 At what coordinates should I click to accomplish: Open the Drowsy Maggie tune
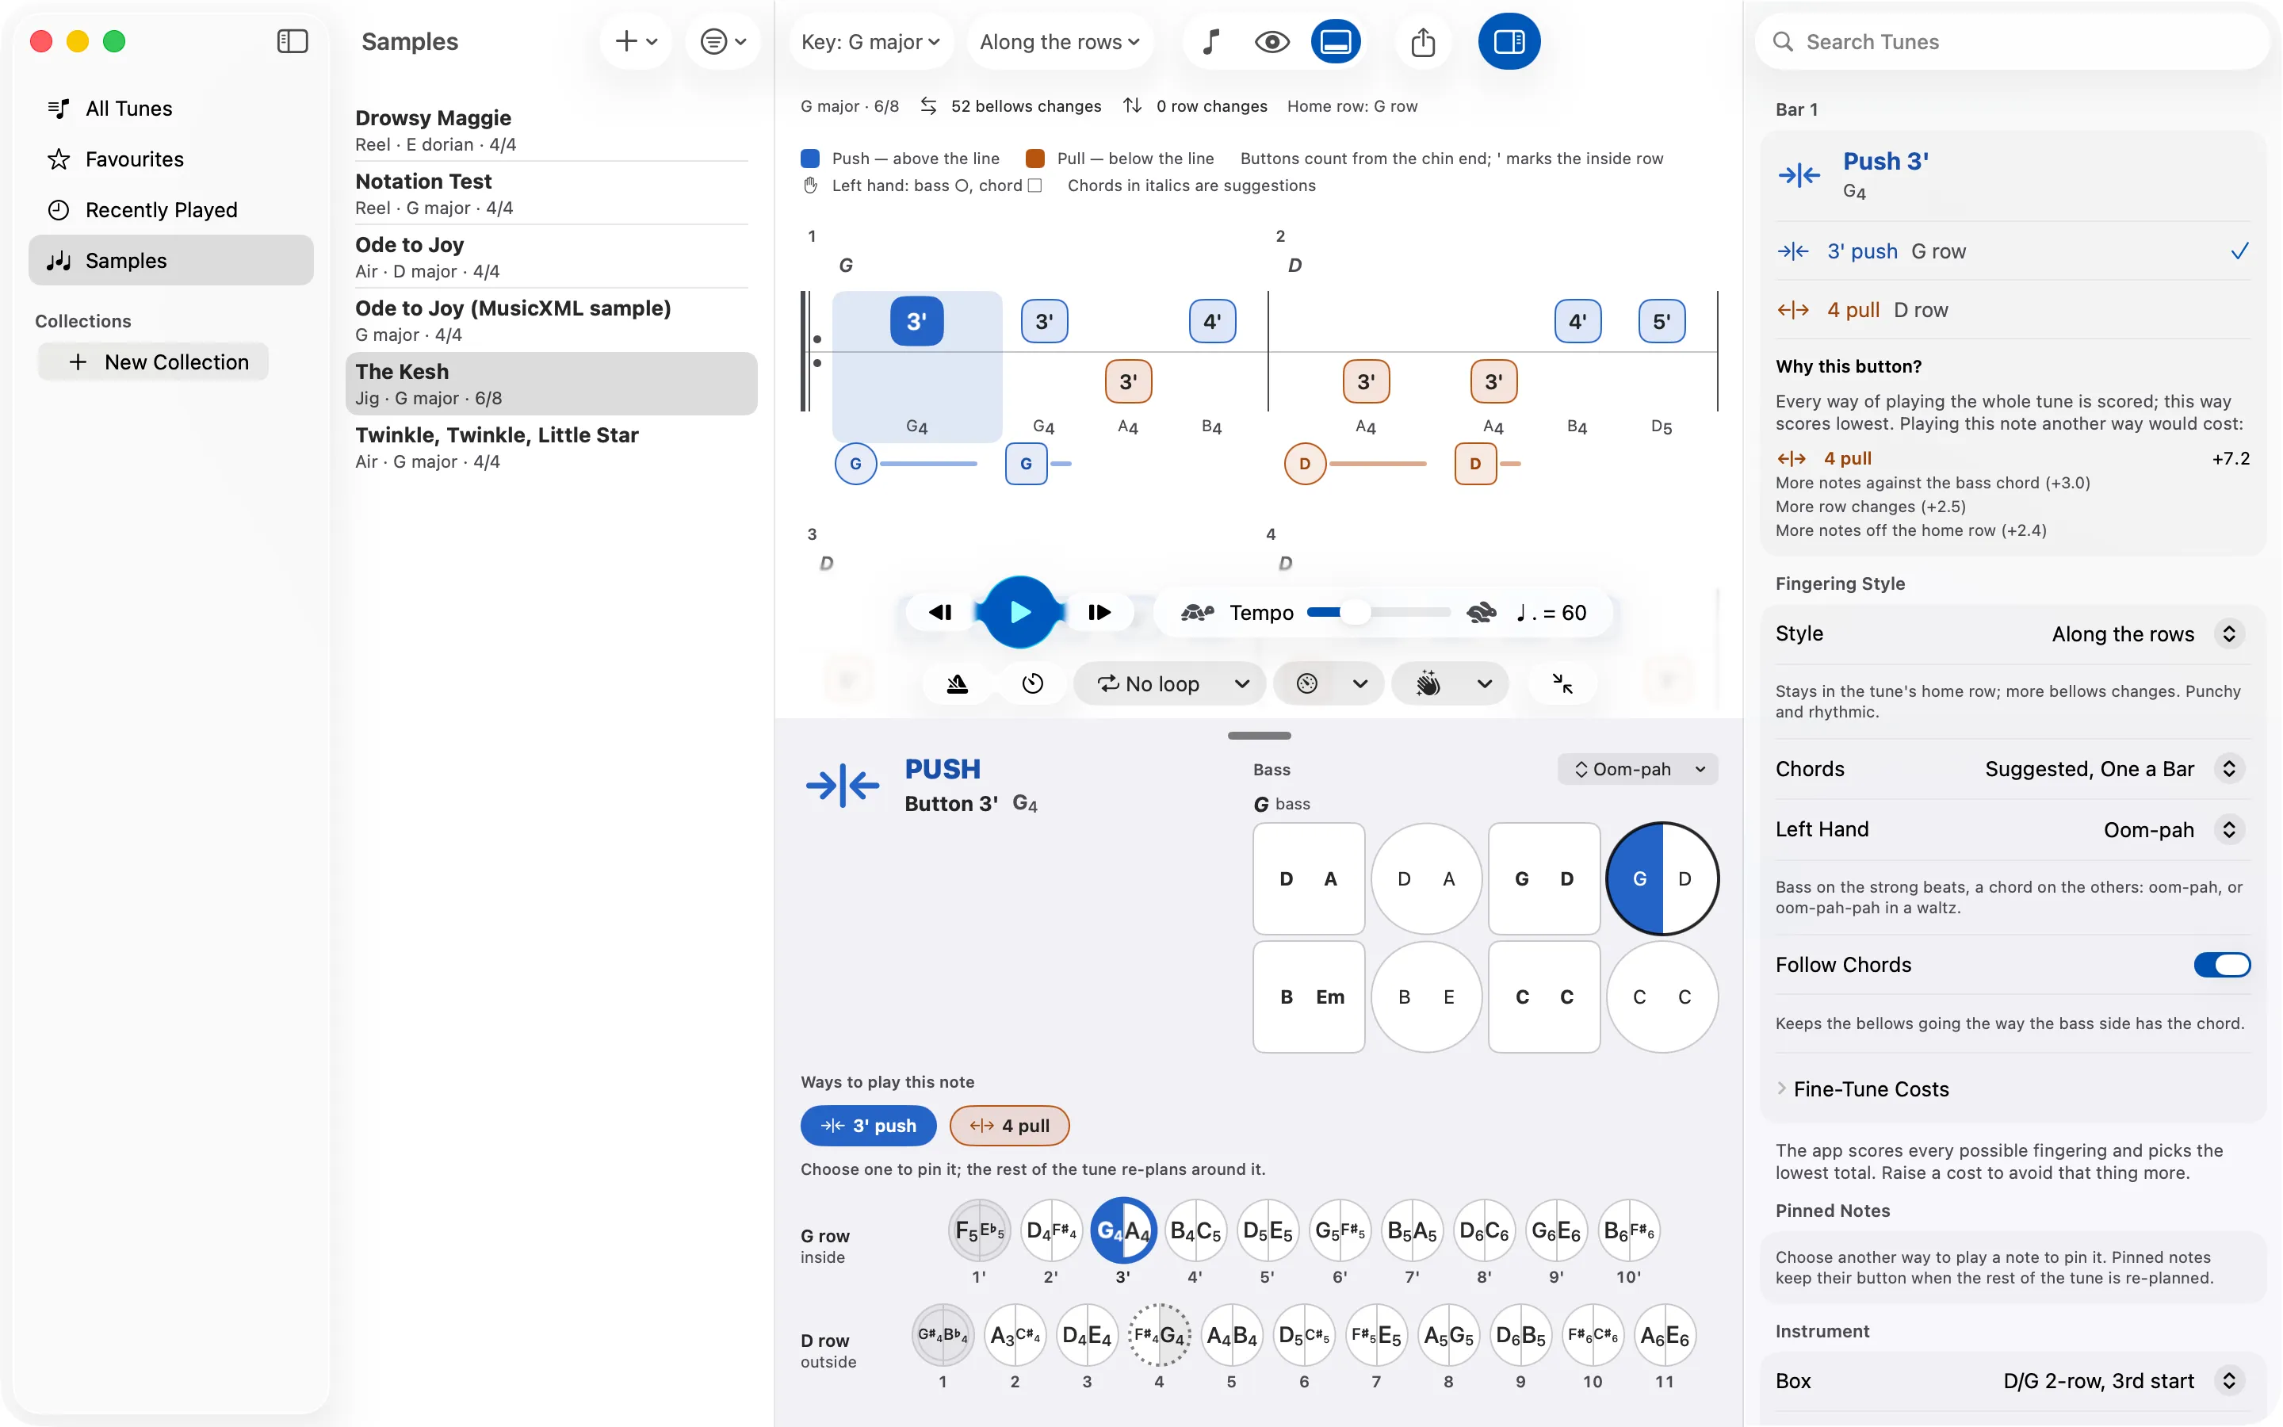coord(551,130)
